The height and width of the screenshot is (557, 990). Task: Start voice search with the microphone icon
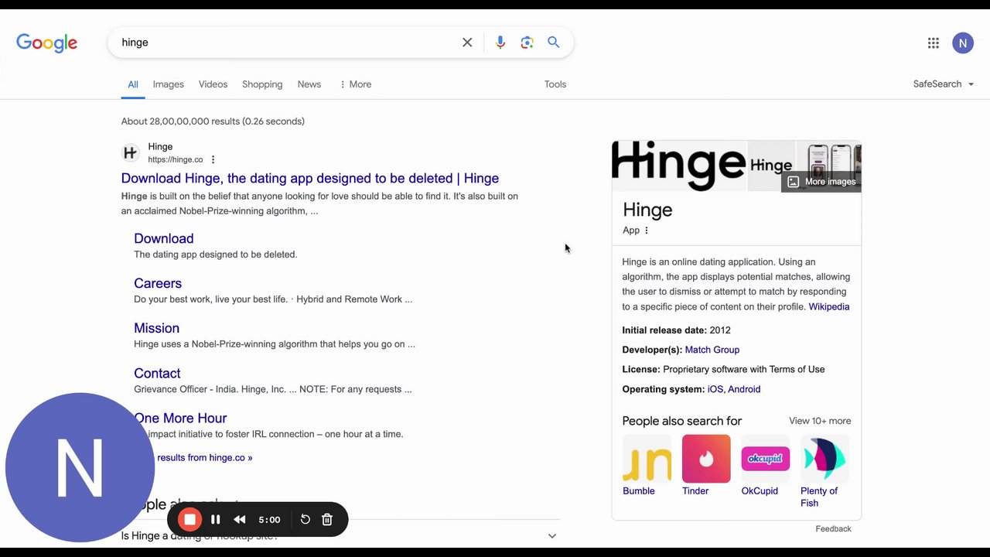pyautogui.click(x=500, y=43)
